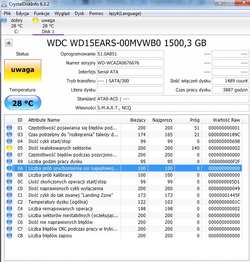Click the blue status dot of attribute C2
250x262 pixels.
9,202
